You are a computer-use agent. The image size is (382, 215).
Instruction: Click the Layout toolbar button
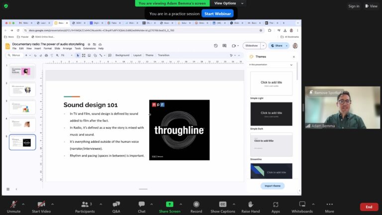pyautogui.click(x=137, y=55)
